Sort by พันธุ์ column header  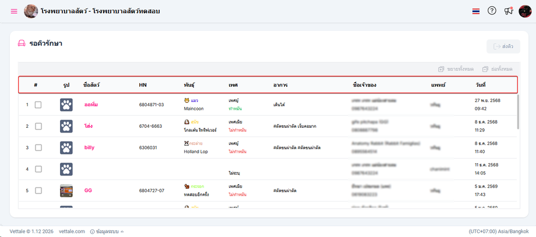click(189, 85)
